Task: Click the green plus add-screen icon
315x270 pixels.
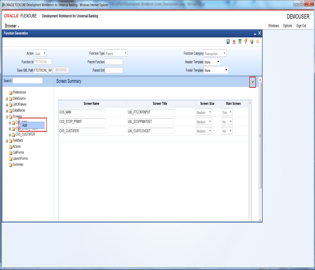Action: coord(252,82)
